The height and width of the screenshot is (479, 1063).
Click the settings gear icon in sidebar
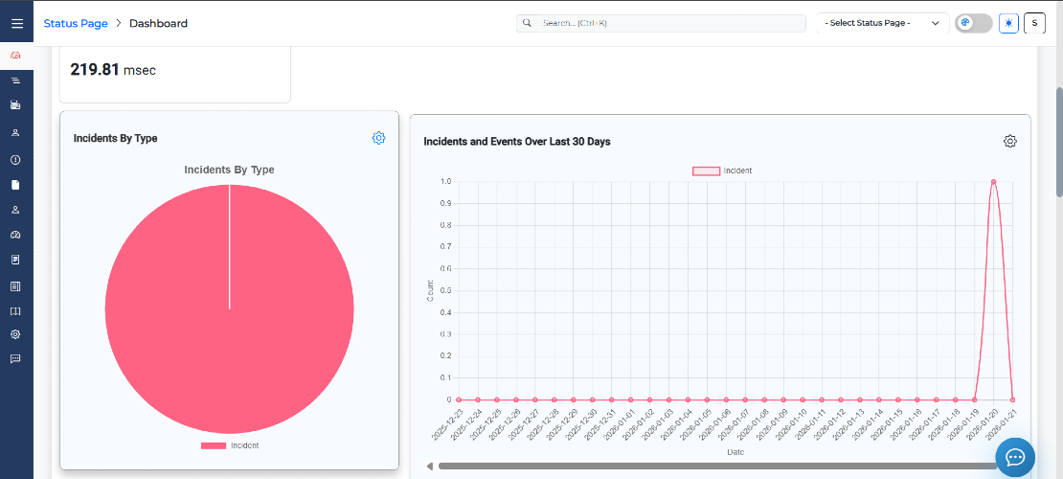coord(15,334)
